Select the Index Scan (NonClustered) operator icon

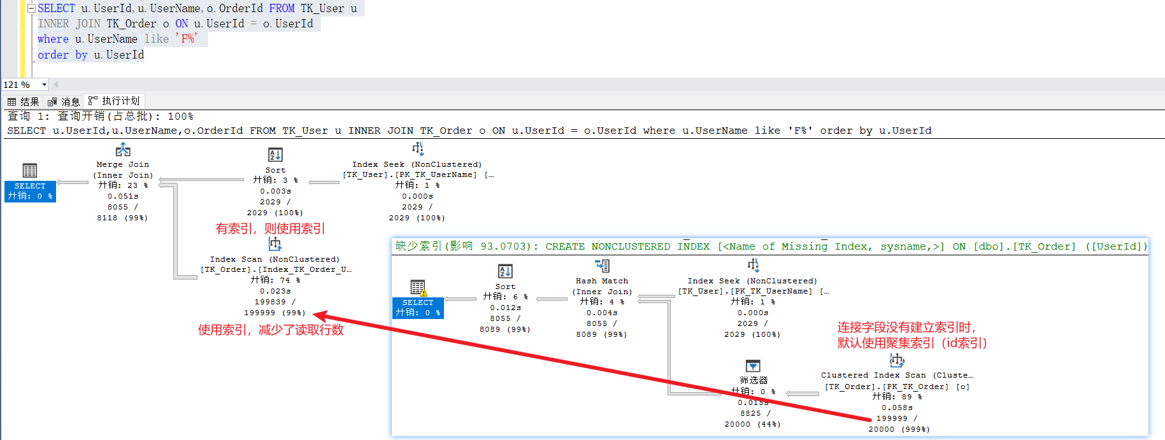tap(275, 244)
